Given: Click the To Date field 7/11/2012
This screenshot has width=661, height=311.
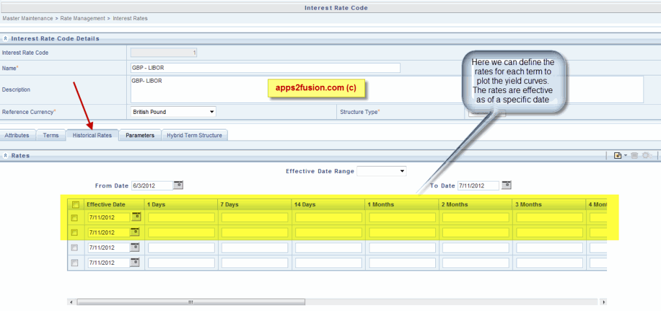Looking at the screenshot, I should click(x=478, y=185).
